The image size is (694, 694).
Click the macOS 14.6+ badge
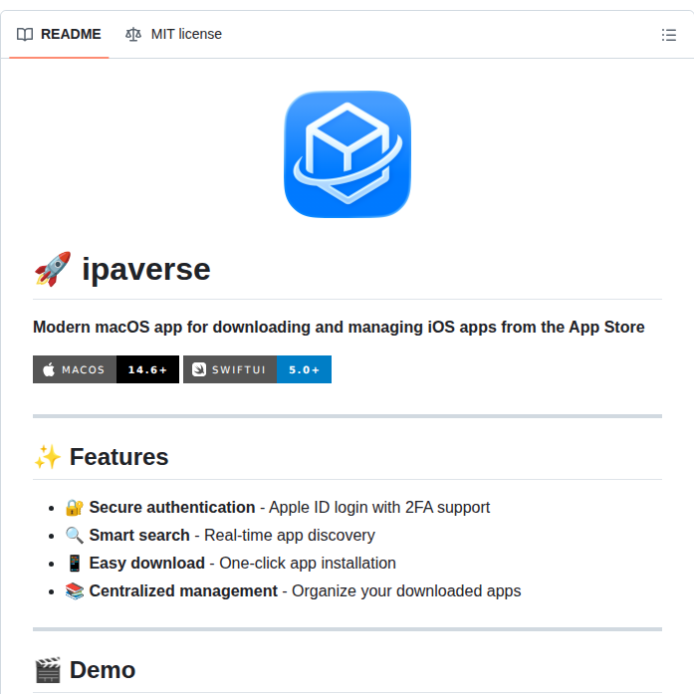click(106, 369)
